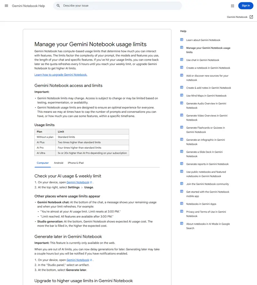Open Generate a Slide Deck article link
257x285 pixels.
coord(204,154)
